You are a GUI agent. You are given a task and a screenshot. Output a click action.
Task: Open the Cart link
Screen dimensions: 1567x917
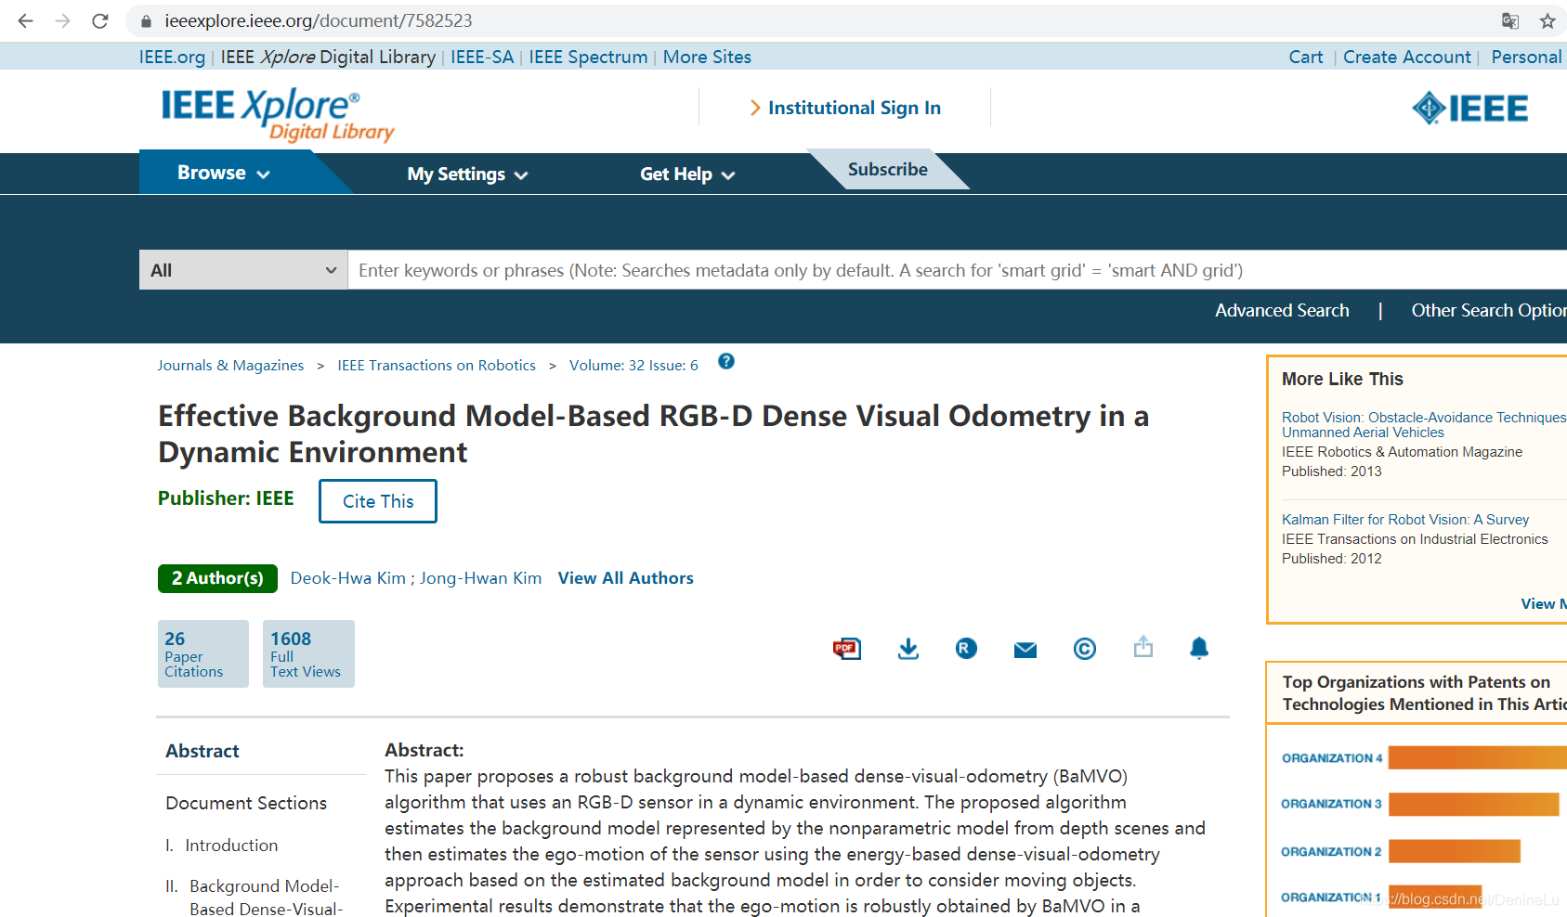(x=1306, y=57)
